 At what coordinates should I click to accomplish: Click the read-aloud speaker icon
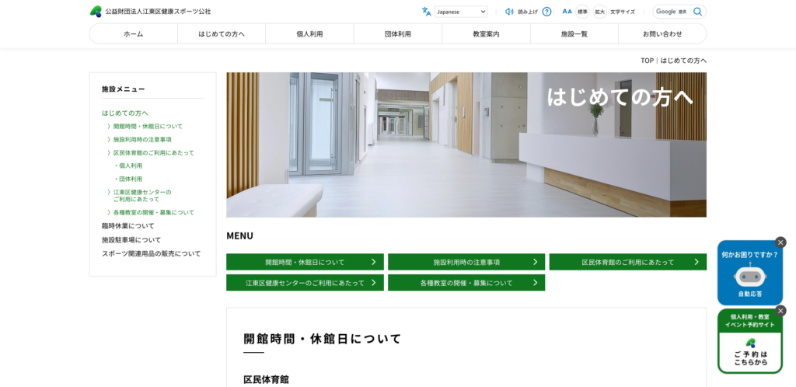click(x=509, y=12)
